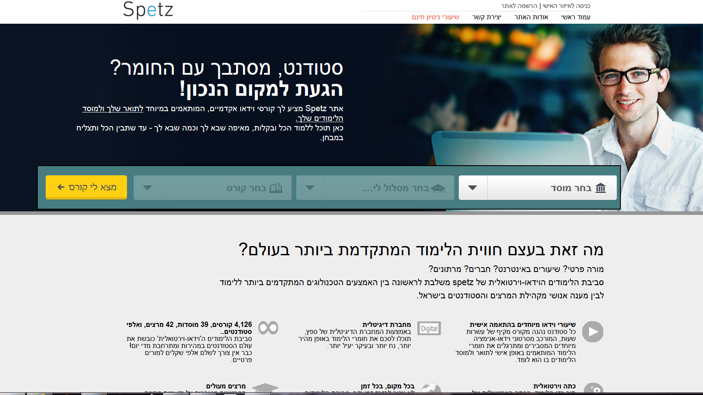
Task: Click the hero headline הגעת למקום הנכון!
Action: [261, 89]
